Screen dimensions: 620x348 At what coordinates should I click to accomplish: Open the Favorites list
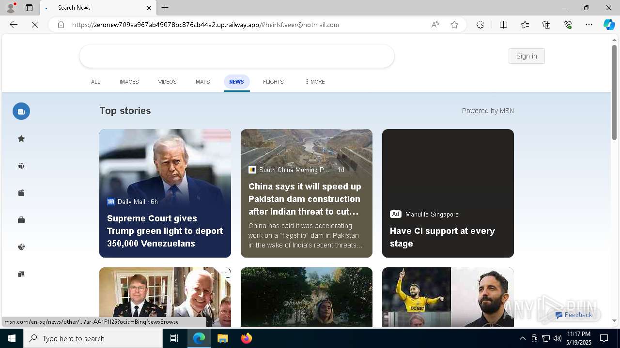(x=525, y=25)
